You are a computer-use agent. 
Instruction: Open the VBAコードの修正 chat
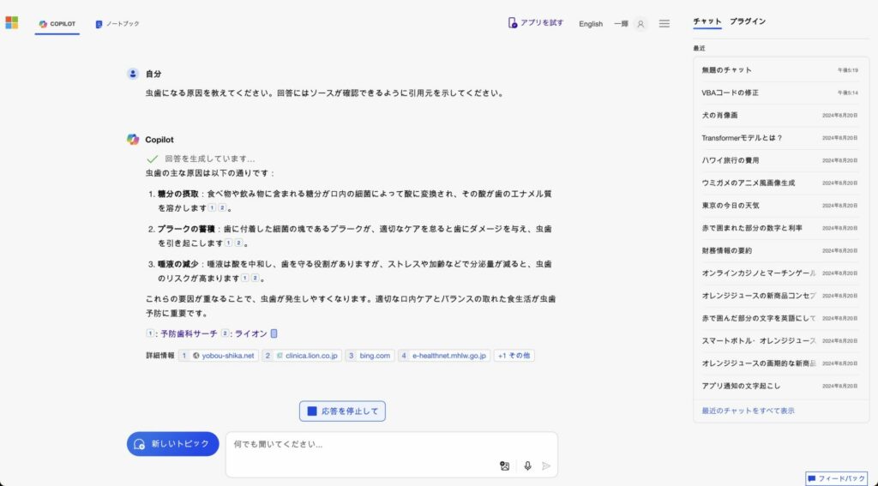(x=780, y=93)
